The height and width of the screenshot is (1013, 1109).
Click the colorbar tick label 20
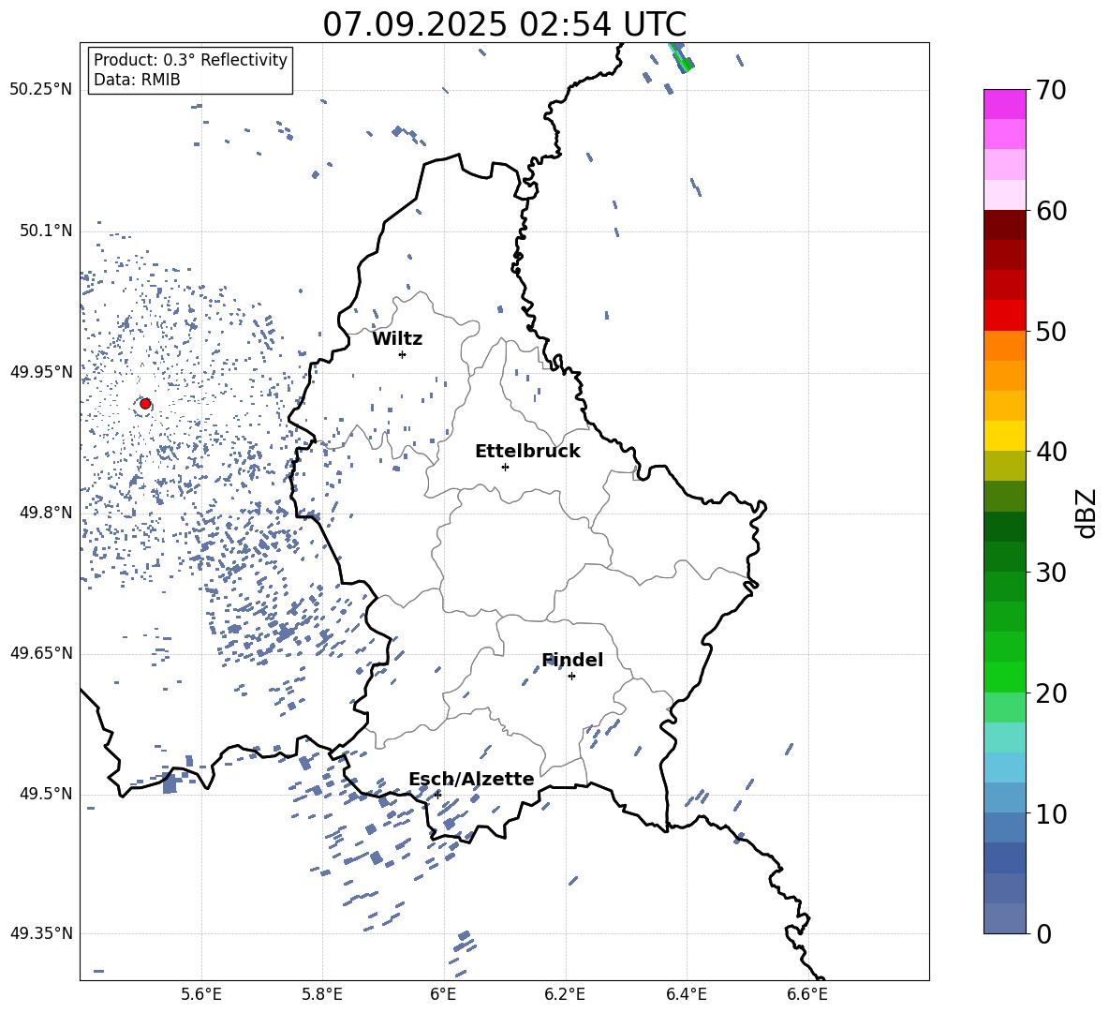1051,693
